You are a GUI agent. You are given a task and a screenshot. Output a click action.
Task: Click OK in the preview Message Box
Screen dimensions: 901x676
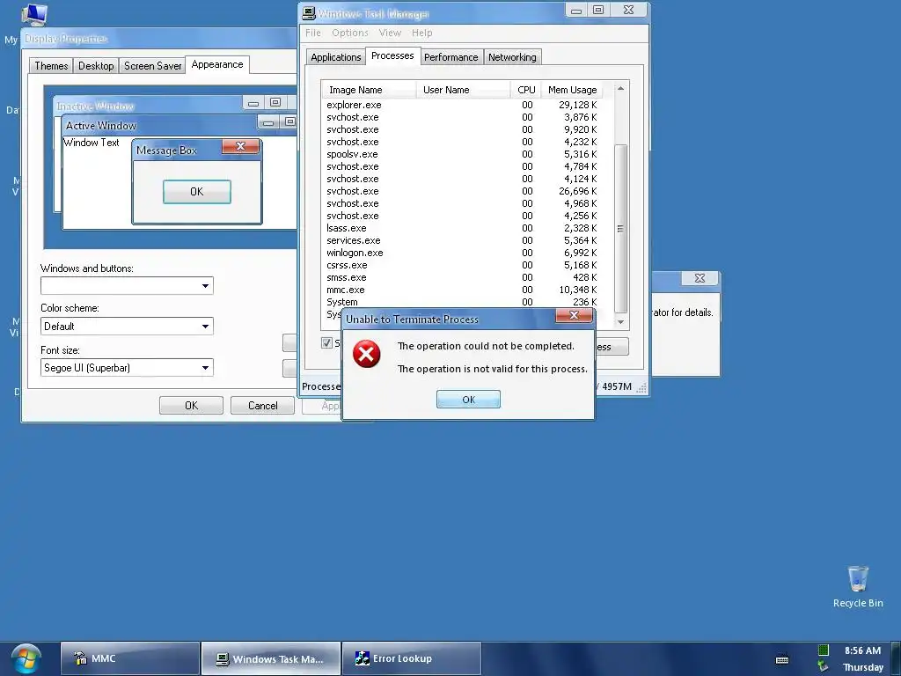coord(197,192)
